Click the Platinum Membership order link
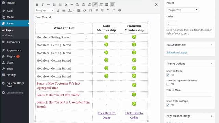Viewport: 219px width, 123px height. 134,115
